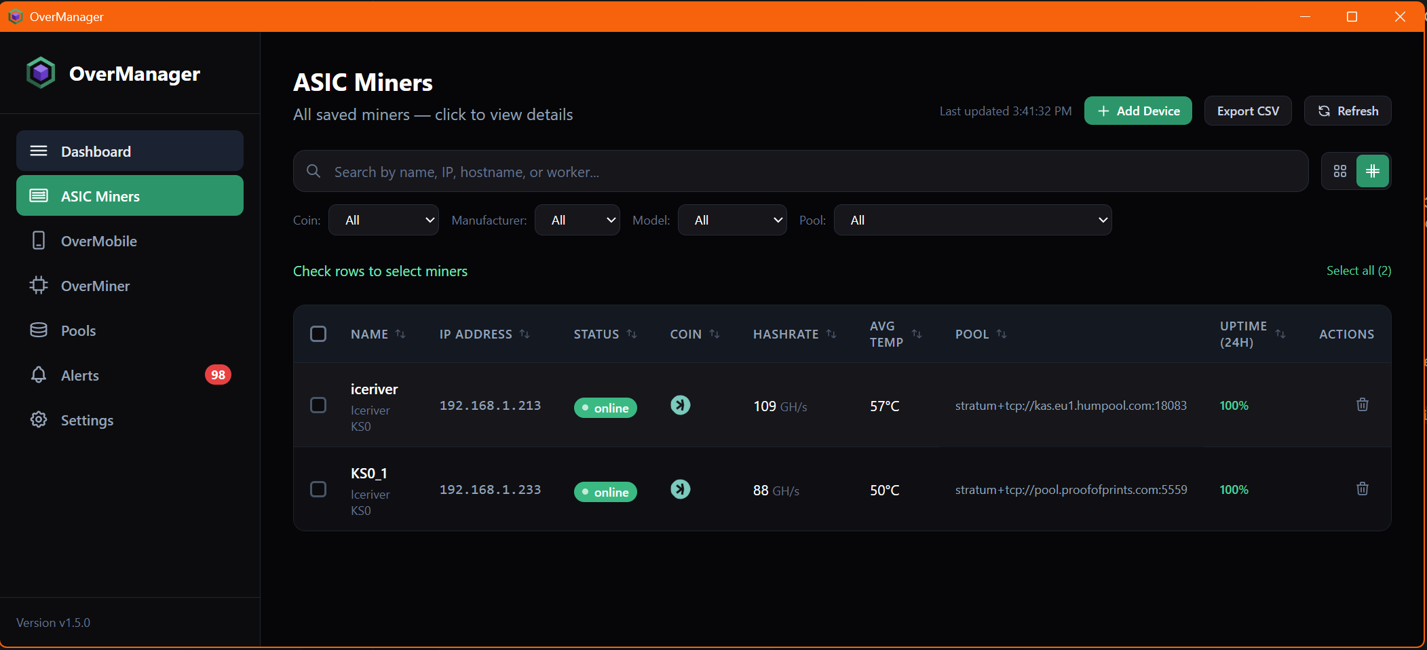Open OverMobile section
Screen dimensions: 1427x650
click(130, 240)
